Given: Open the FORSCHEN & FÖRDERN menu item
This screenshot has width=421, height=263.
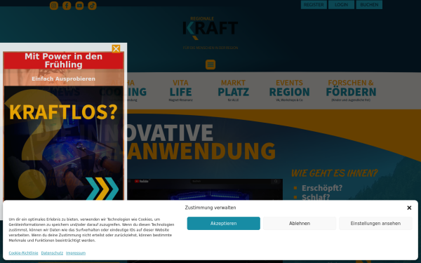Looking at the screenshot, I should click(x=351, y=90).
